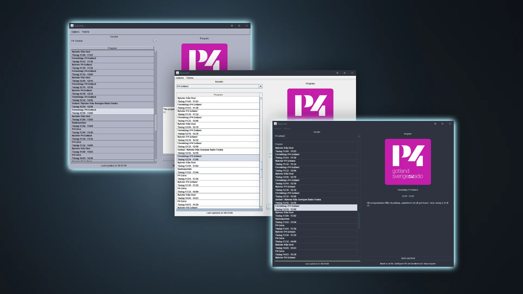The height and width of the screenshot is (294, 523).
Task: Open P4 Gotland combo box in white window
Action: coord(218,86)
